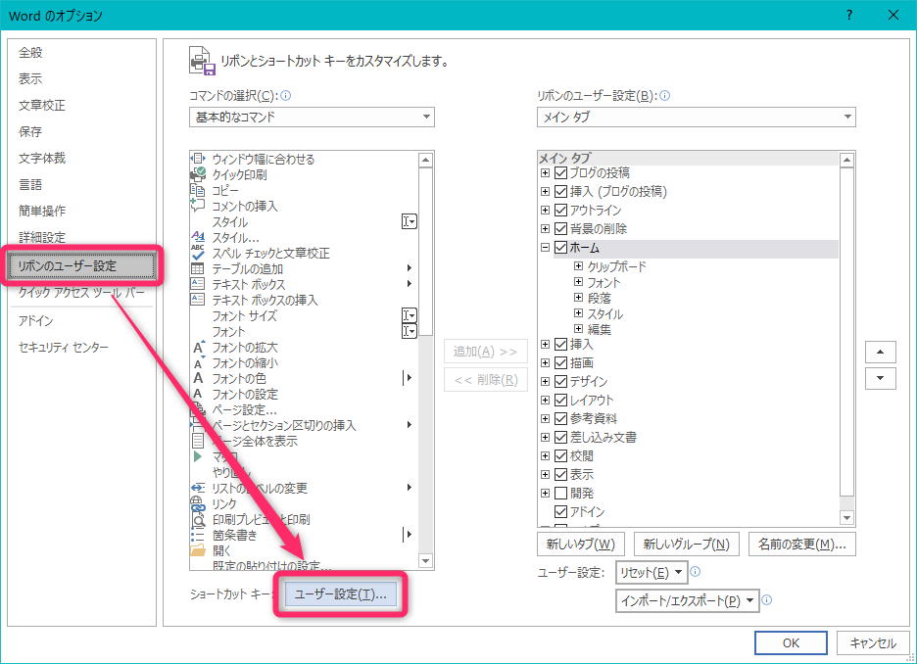
Task: Select the Enlarge Font icon
Action: pos(197,348)
